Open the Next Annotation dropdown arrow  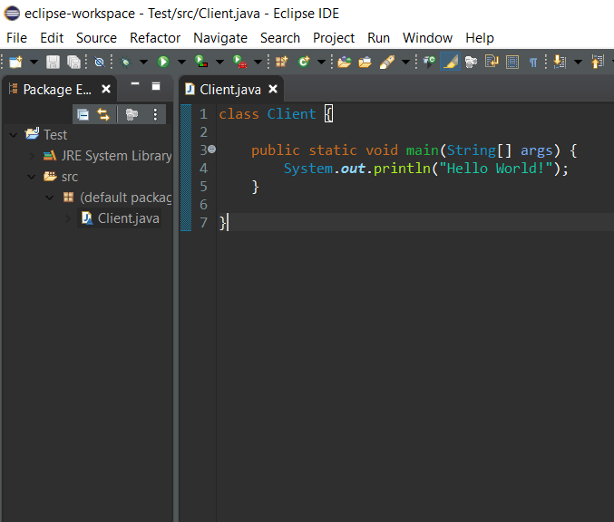(x=578, y=62)
